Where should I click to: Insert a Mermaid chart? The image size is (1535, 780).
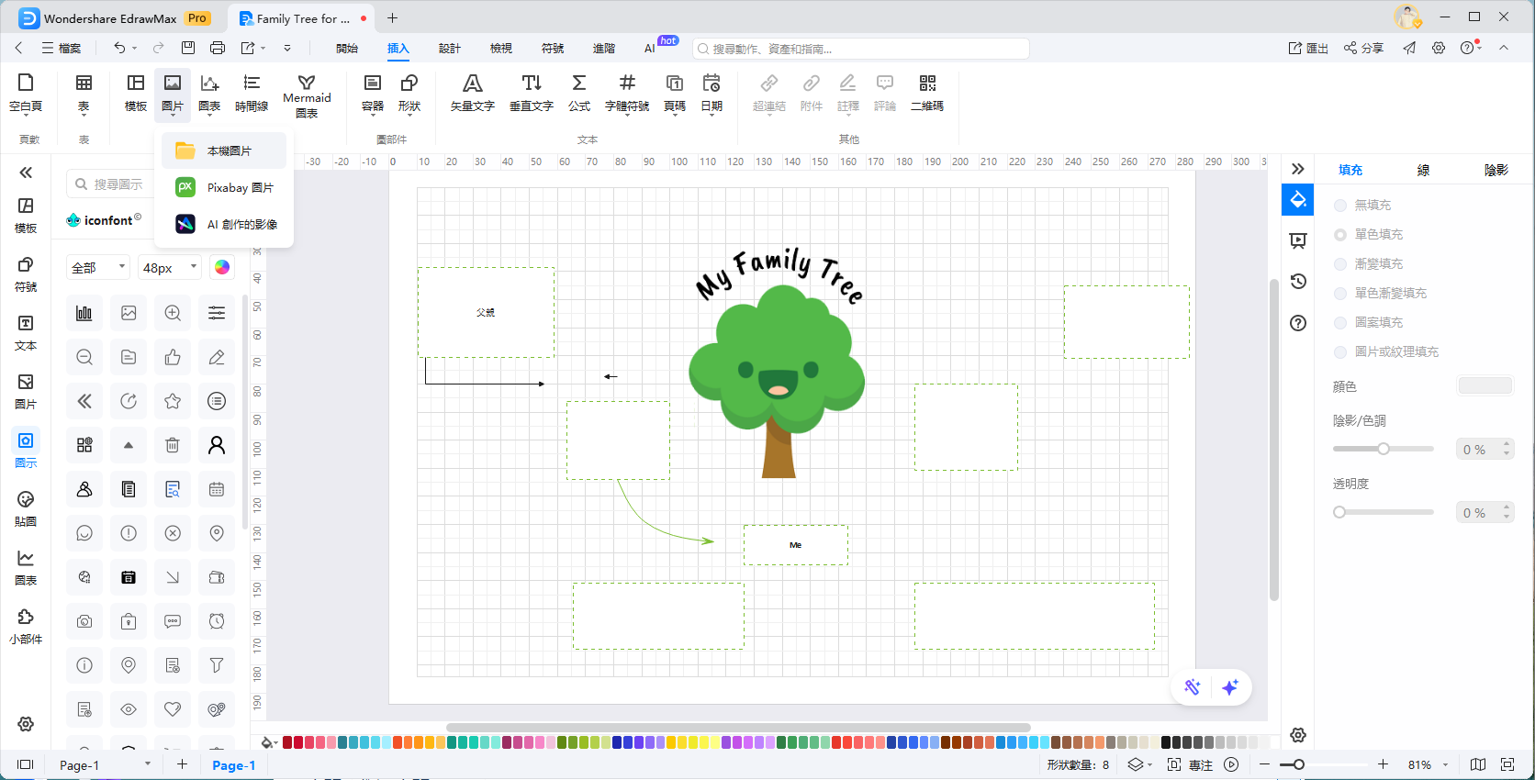(307, 95)
